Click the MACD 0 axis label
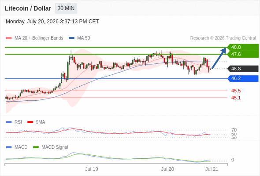 pos(233,160)
